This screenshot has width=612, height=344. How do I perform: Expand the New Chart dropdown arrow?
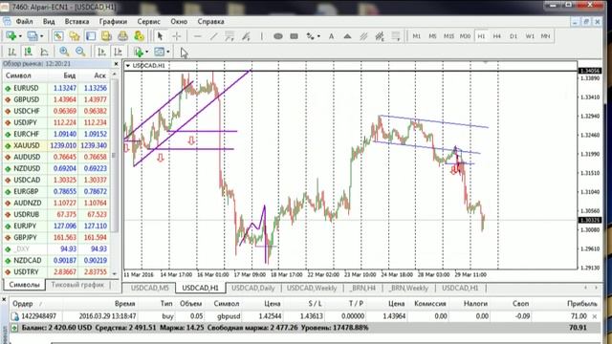pyautogui.click(x=20, y=36)
